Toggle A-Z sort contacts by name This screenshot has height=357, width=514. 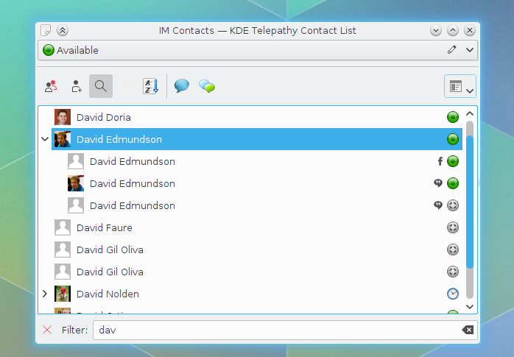[x=151, y=86]
